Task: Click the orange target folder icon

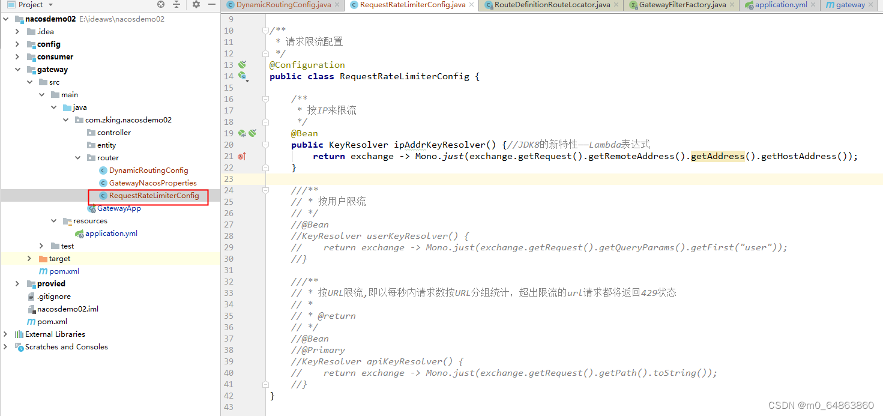Action: pos(43,259)
